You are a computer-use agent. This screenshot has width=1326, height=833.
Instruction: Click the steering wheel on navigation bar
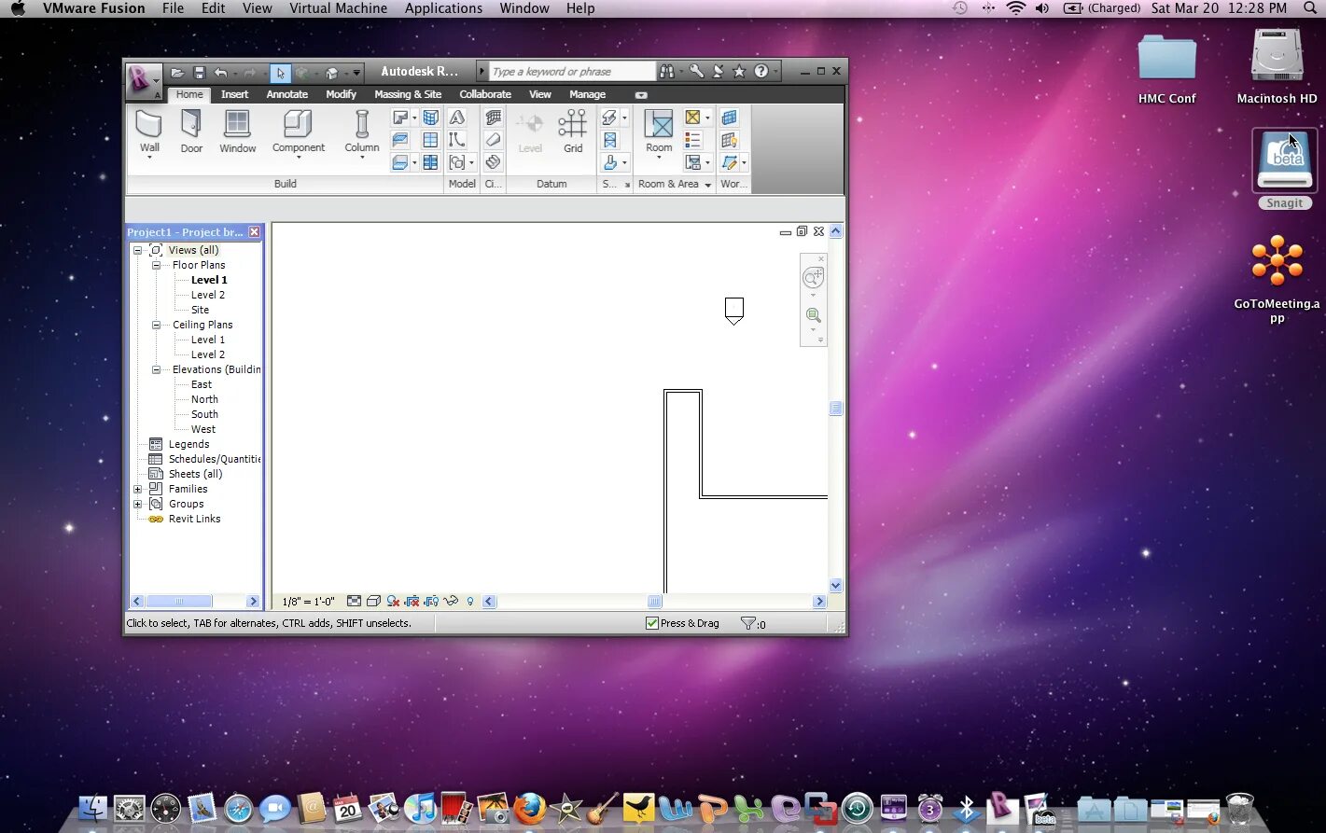tap(813, 278)
